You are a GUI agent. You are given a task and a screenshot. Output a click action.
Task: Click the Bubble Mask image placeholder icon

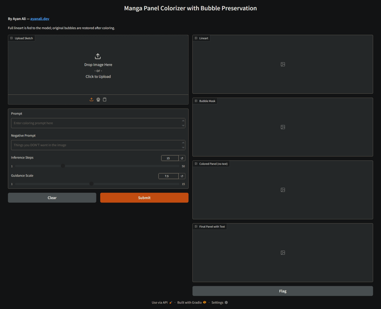coord(283,127)
